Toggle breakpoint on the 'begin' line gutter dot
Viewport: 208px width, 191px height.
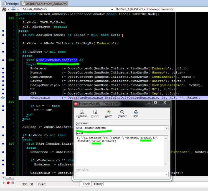click(x=3, y=31)
